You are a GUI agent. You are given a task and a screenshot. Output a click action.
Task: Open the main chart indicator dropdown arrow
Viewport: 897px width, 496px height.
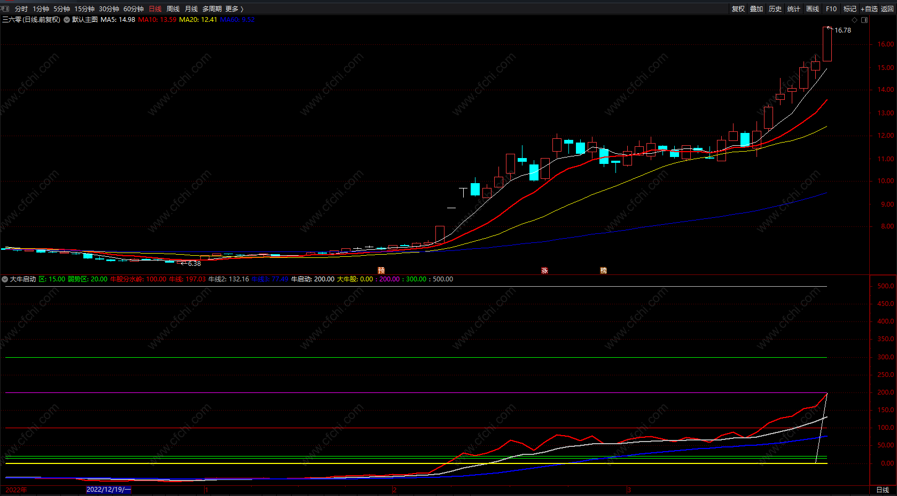pyautogui.click(x=67, y=20)
